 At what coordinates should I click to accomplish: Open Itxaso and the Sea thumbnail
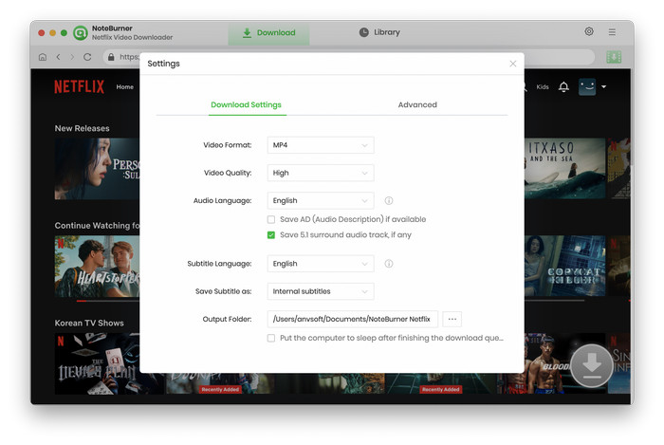point(565,169)
